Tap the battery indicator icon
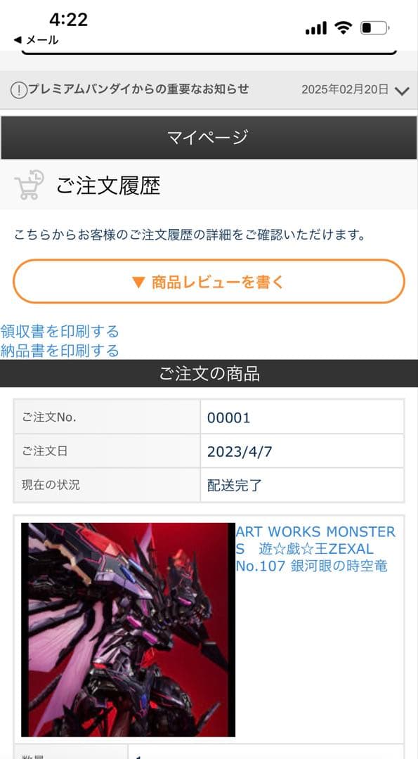Screen dimensions: 418x759 374,29
